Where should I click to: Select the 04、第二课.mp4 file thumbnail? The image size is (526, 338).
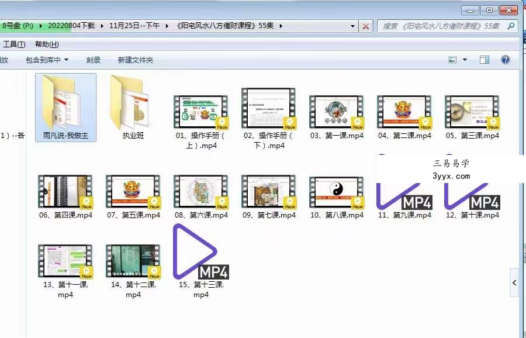coord(404,113)
